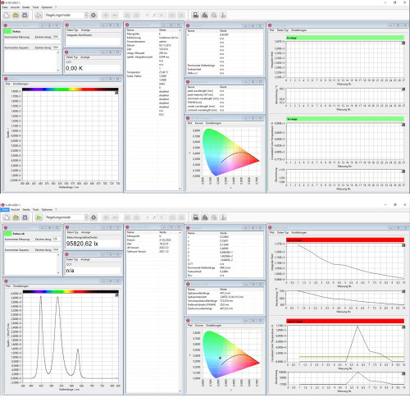The image size is (410, 402).
Task: Click the new document icon in the upper window
Action: coord(7,15)
